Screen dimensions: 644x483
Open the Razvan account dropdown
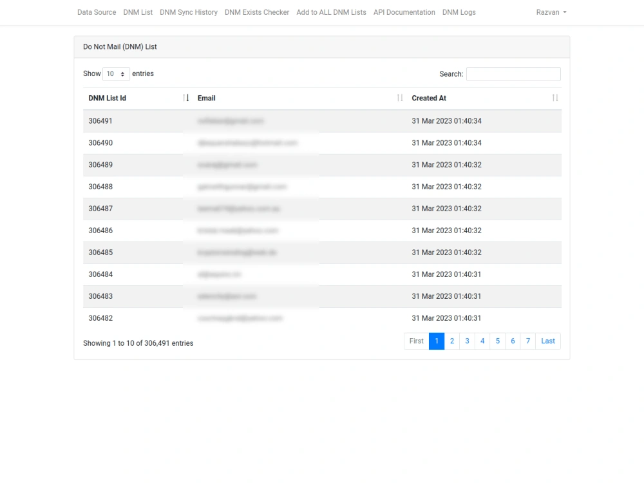pos(551,12)
